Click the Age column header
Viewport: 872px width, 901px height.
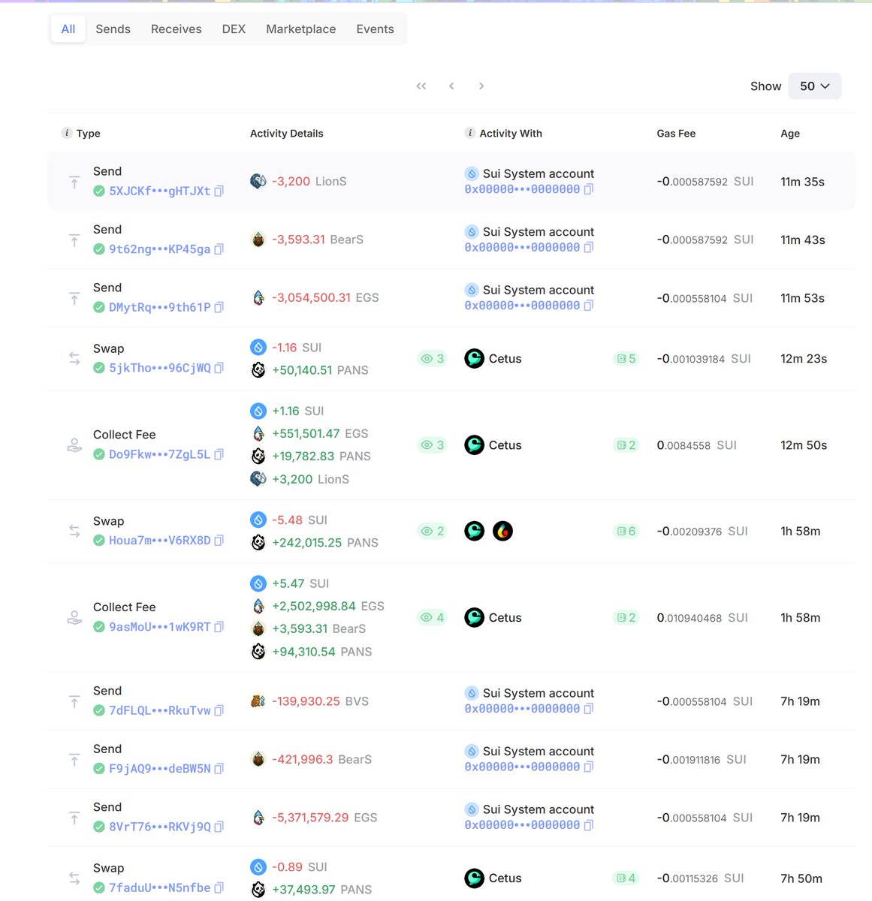[x=790, y=134]
